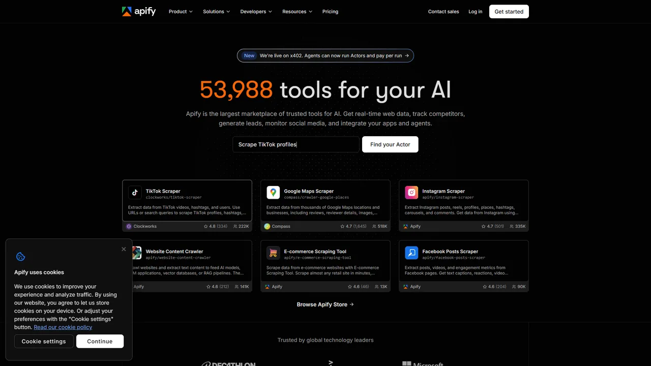Click the users icon showing 222K
The height and width of the screenshot is (366, 651).
click(x=235, y=226)
